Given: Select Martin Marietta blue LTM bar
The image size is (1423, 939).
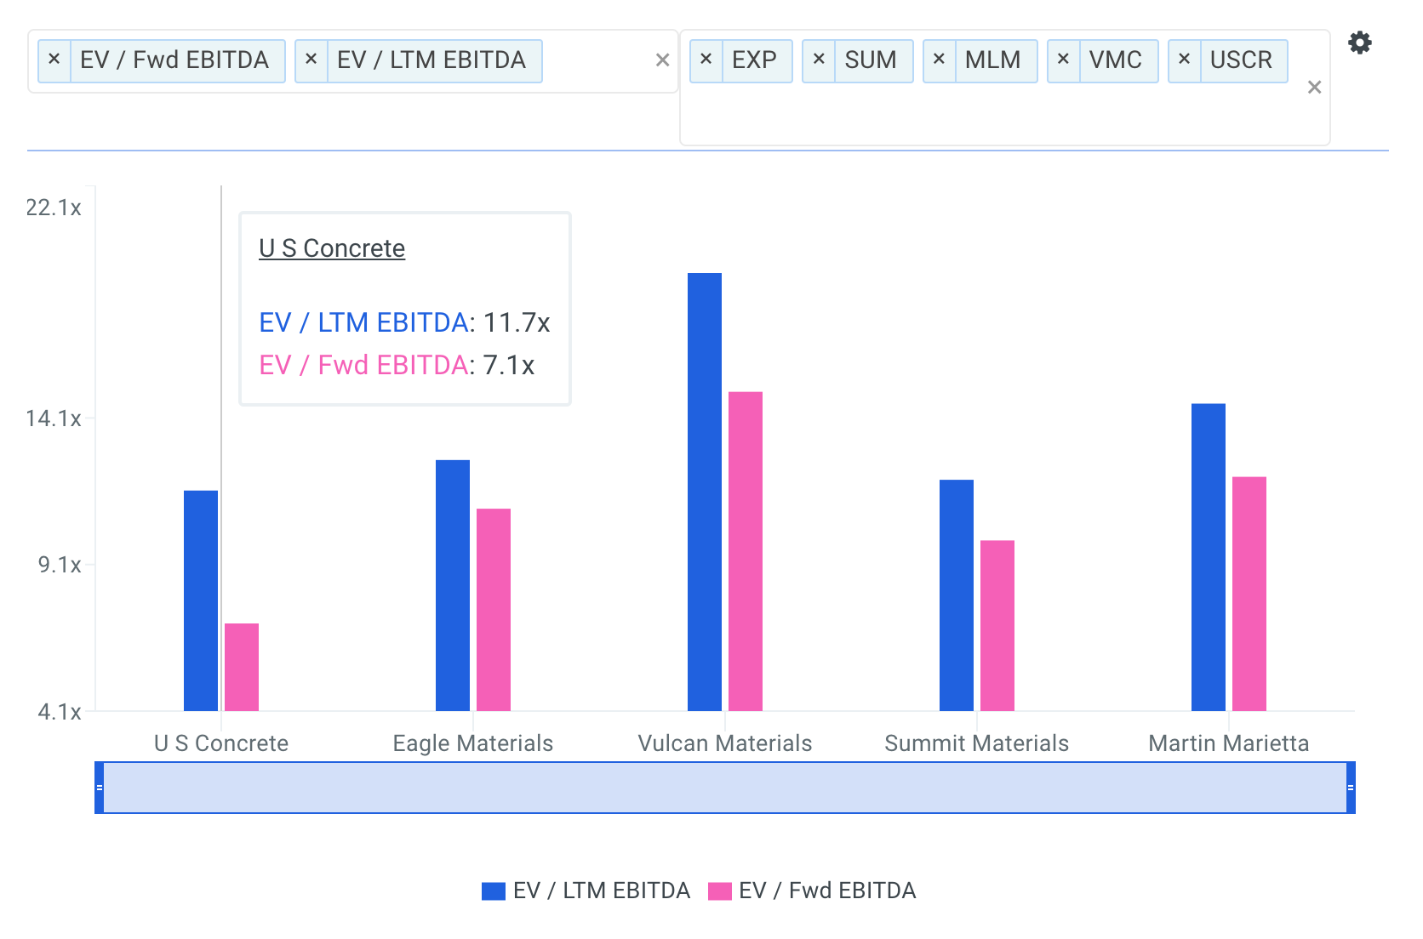Looking at the screenshot, I should pyautogui.click(x=1209, y=557).
